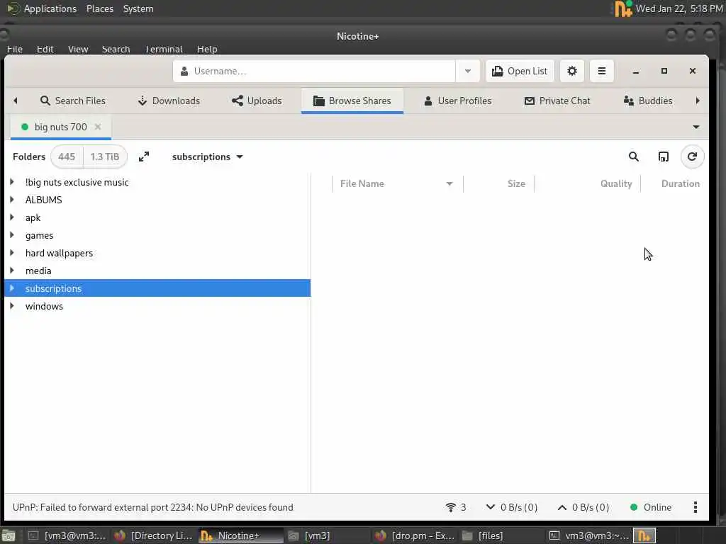Image resolution: width=726 pixels, height=544 pixels.
Task: Click the 445 folders count badge
Action: [x=67, y=157]
